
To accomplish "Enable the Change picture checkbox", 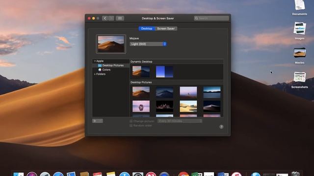I will click(131, 121).
